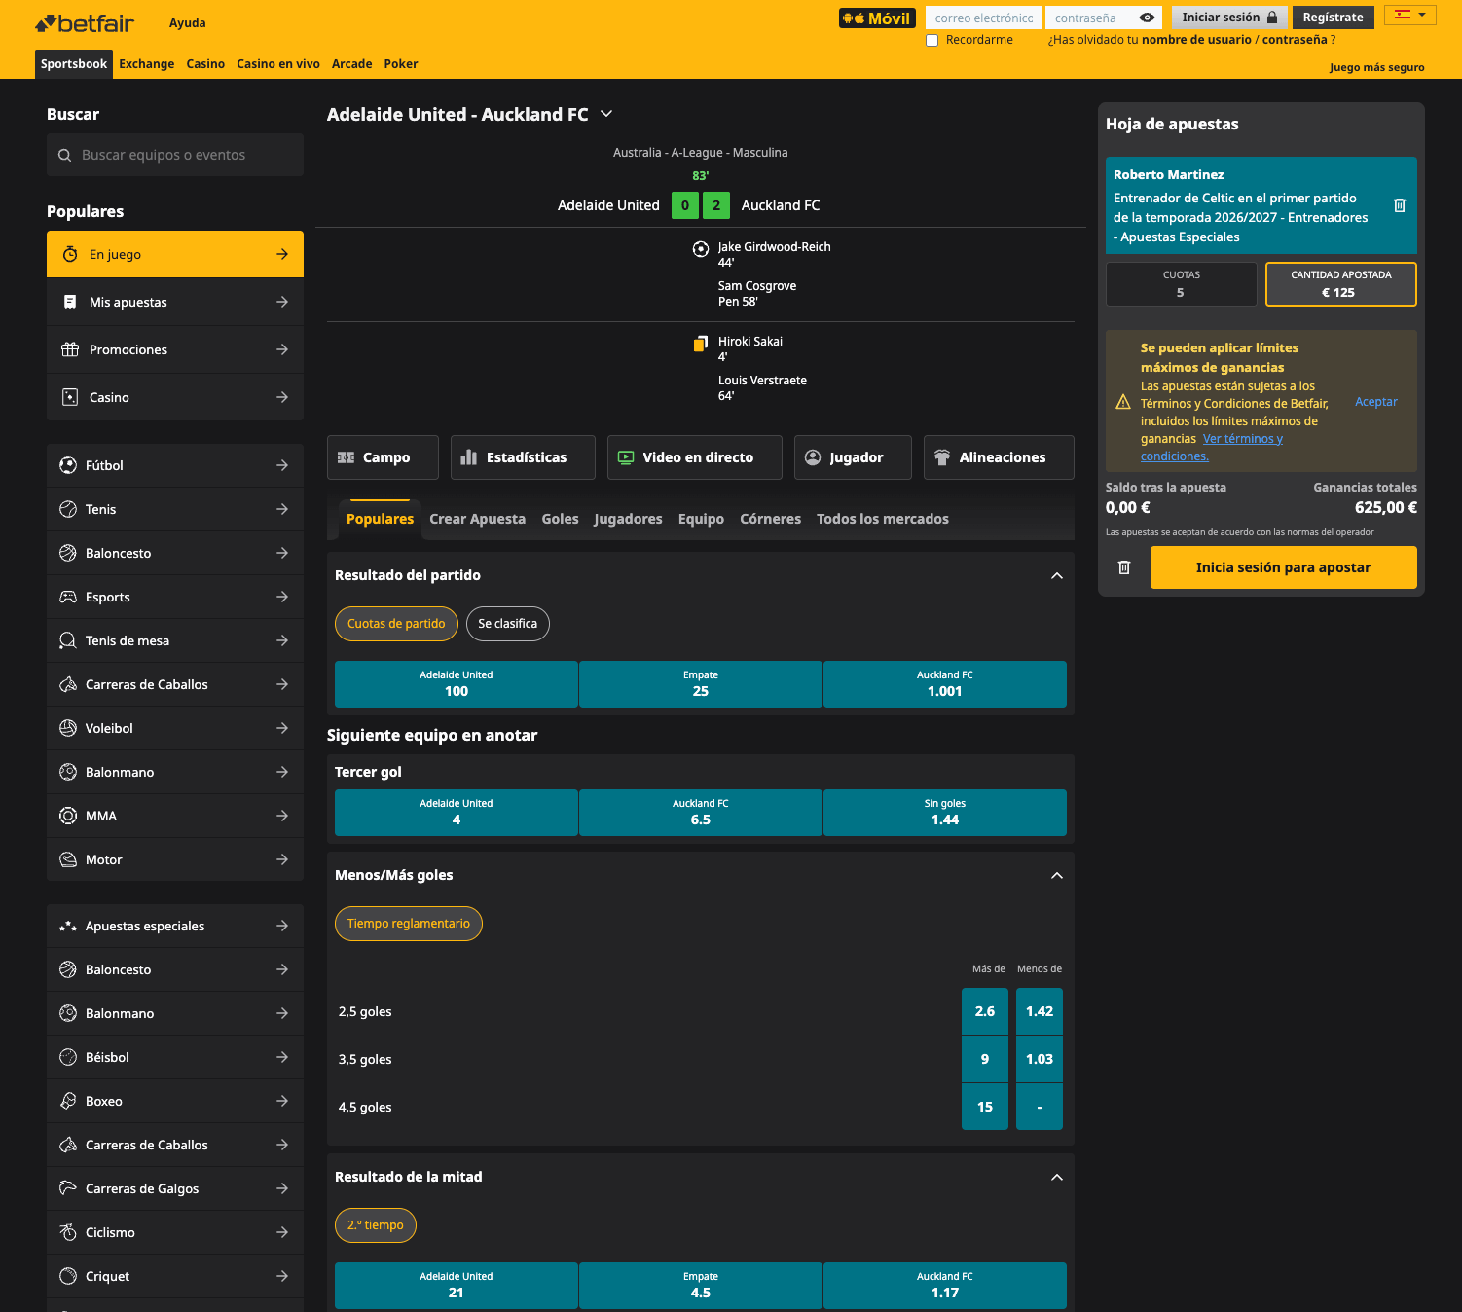
Task: Toggle the 2.º tiempo pill
Action: click(x=376, y=1225)
